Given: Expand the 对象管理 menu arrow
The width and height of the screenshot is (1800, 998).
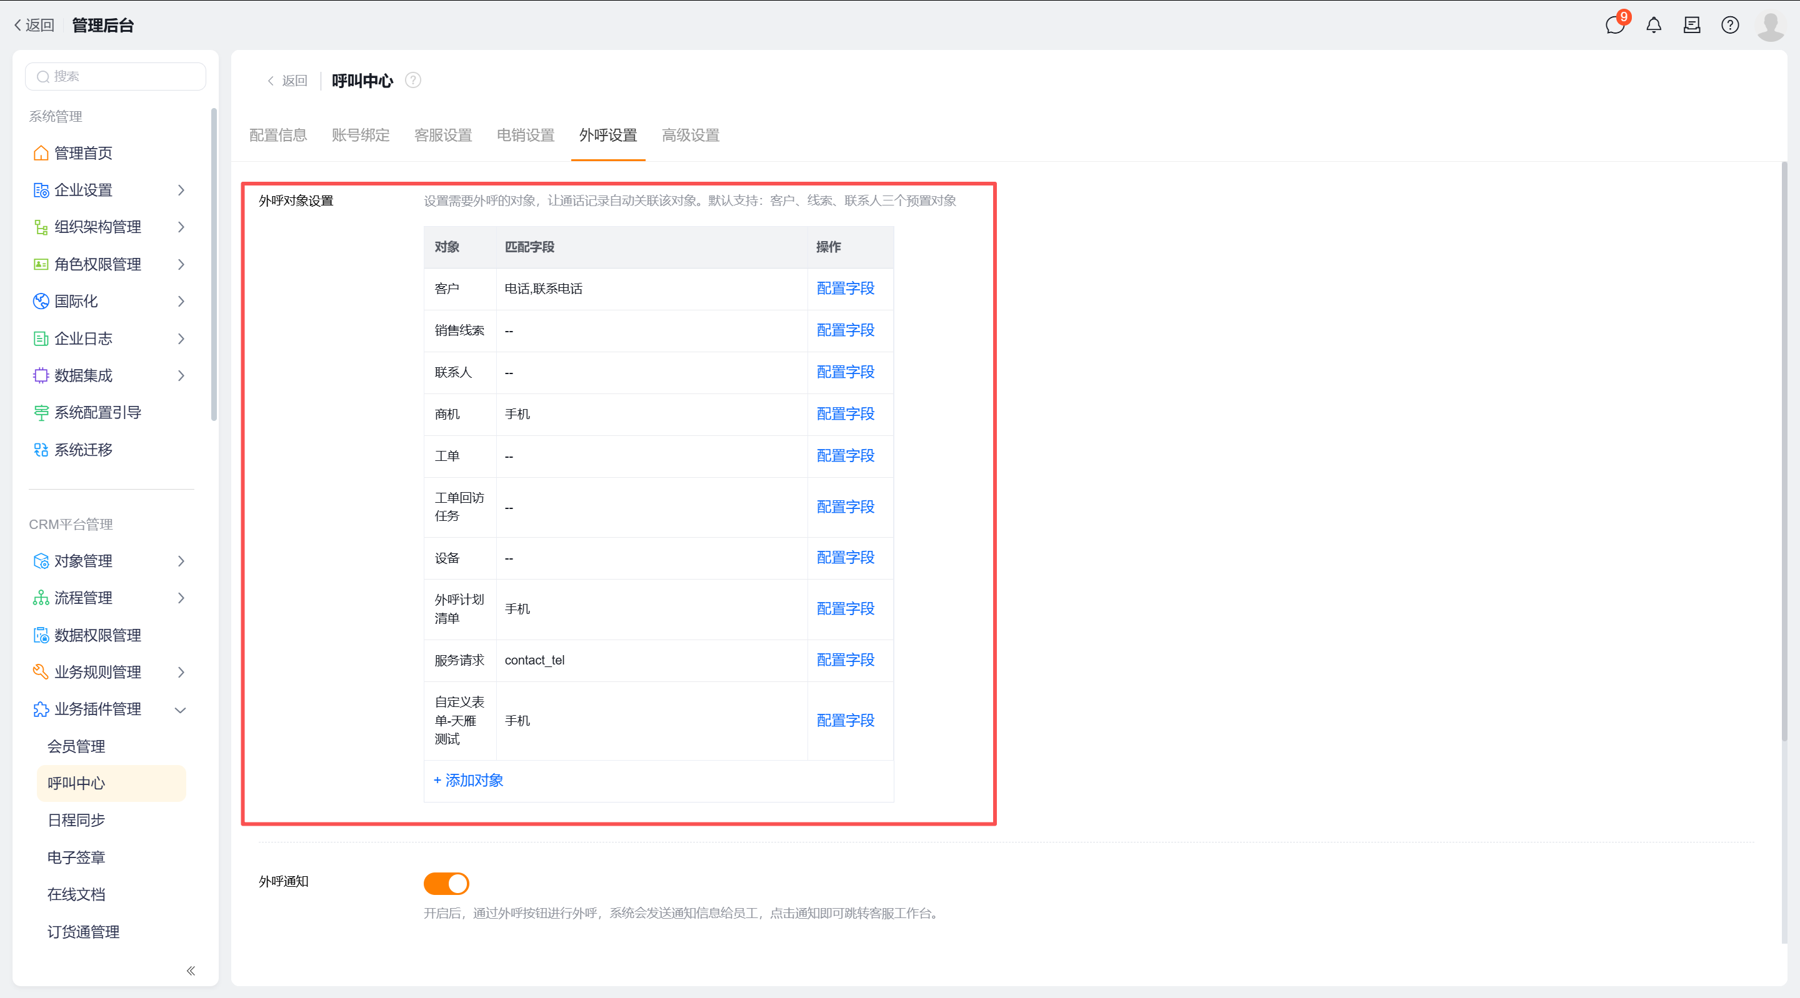Looking at the screenshot, I should [x=181, y=561].
